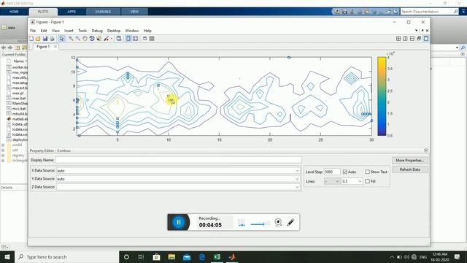Image resolution: width=467 pixels, height=263 pixels.
Task: Activate the Data Cursor tool
Action: [99, 39]
